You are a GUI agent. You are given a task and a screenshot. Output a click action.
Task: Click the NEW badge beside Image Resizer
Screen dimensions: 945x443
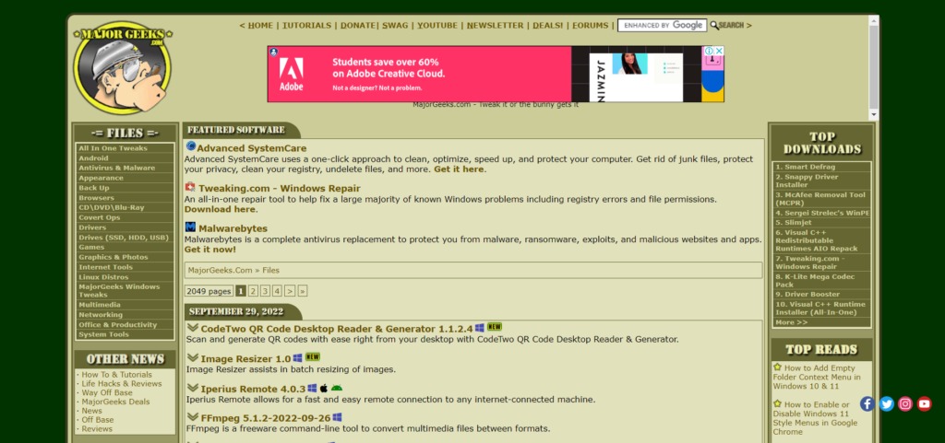312,356
